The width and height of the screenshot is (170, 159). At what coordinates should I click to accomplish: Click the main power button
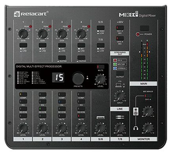(144, 28)
